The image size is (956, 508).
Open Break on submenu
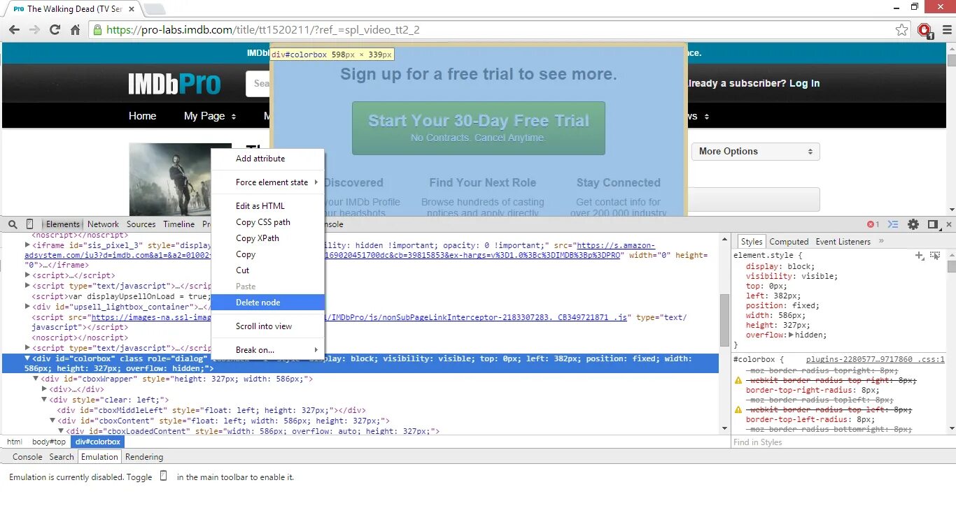pyautogui.click(x=268, y=350)
